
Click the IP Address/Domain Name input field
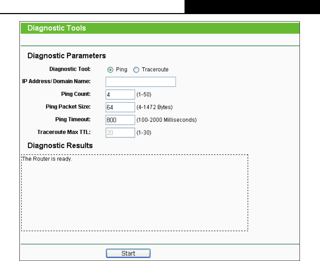pos(141,81)
